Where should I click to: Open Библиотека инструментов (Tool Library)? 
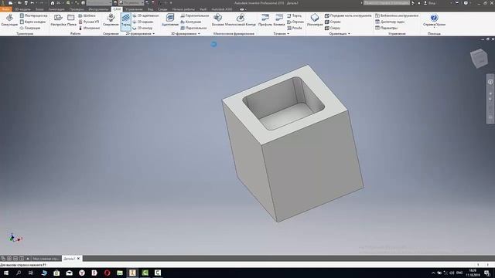pos(397,15)
